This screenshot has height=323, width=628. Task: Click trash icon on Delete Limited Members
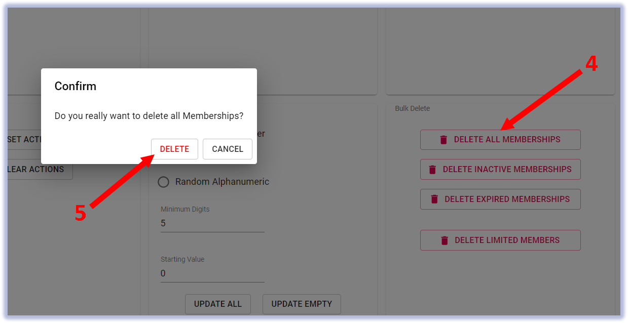click(445, 240)
